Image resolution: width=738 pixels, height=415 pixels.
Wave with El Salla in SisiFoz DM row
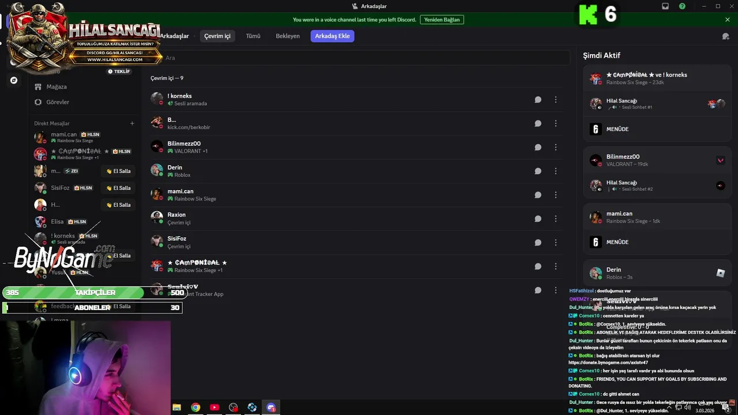(118, 188)
